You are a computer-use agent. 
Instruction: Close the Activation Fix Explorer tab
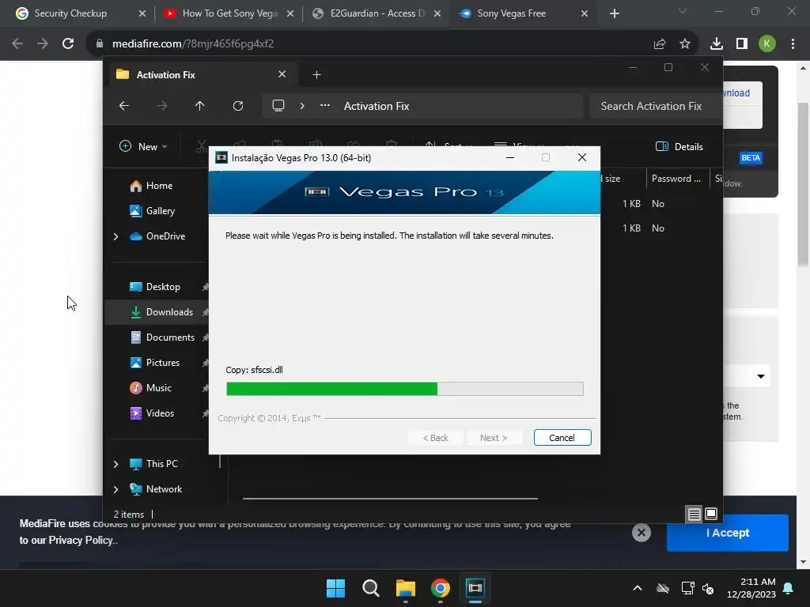coord(282,74)
